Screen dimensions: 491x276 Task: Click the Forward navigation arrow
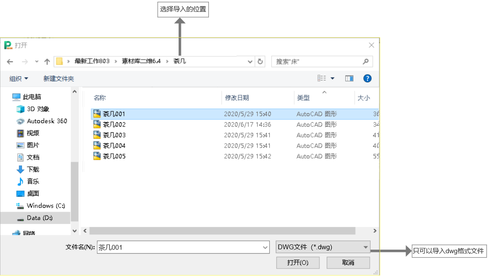pyautogui.click(x=25, y=62)
